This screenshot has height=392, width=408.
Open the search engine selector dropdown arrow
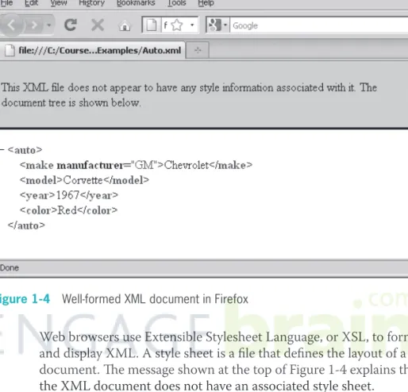[x=225, y=25]
